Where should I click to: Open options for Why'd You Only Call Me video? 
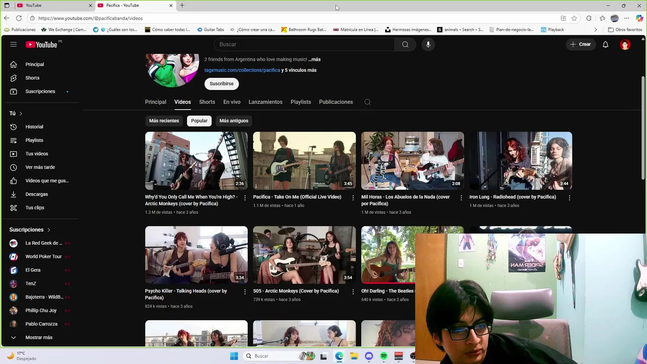click(x=245, y=198)
